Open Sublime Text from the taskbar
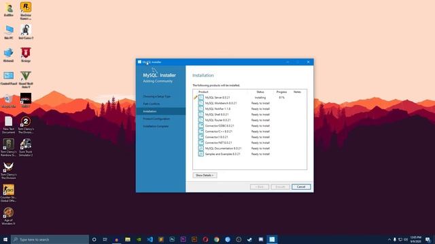The image size is (435, 244). pos(161,239)
